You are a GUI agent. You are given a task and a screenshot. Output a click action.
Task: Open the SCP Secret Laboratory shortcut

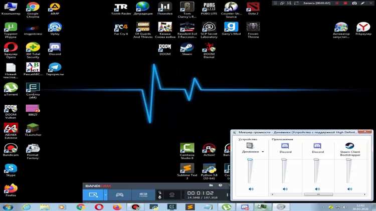point(209,30)
